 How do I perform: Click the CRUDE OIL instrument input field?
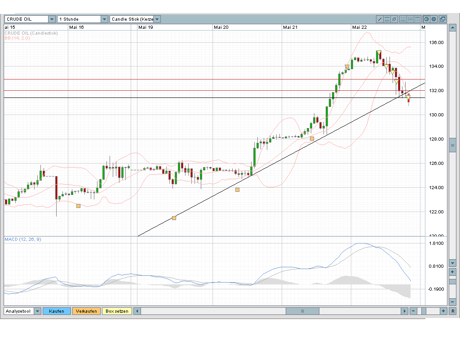[27, 19]
